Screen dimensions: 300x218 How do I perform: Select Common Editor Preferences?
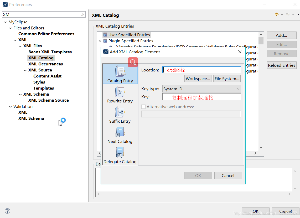pos(46,34)
